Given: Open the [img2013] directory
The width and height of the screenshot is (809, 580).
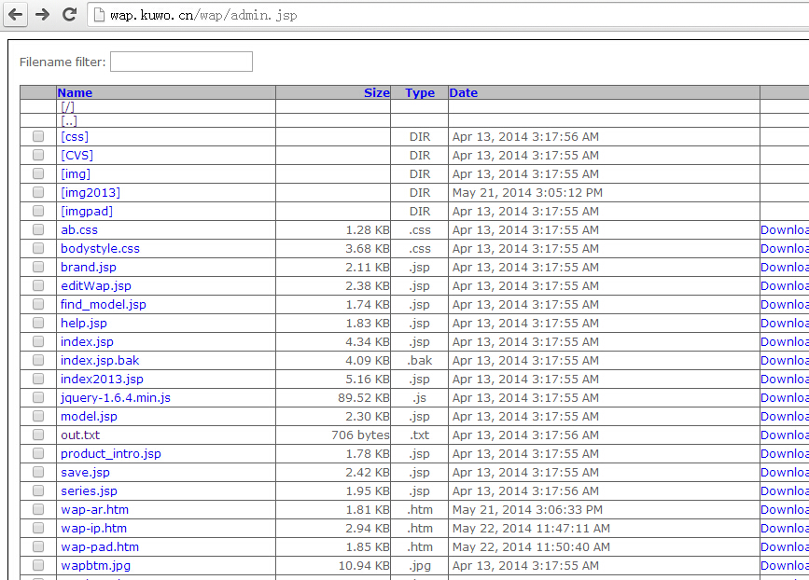Looking at the screenshot, I should (91, 192).
